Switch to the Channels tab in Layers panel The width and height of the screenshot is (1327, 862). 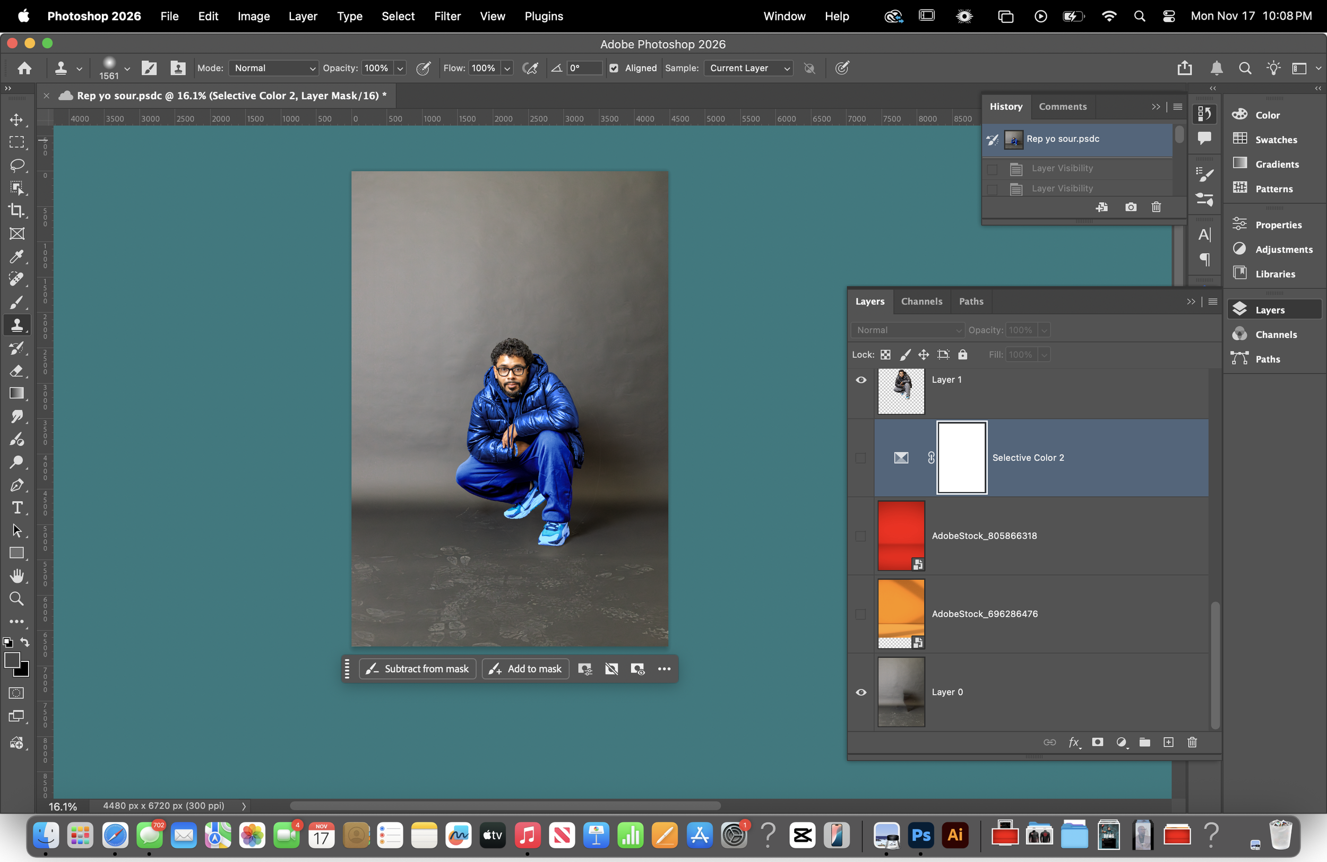pyautogui.click(x=921, y=301)
